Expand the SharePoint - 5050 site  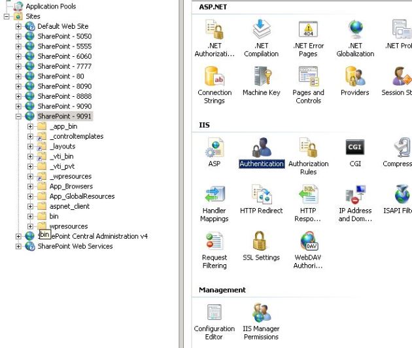point(18,37)
